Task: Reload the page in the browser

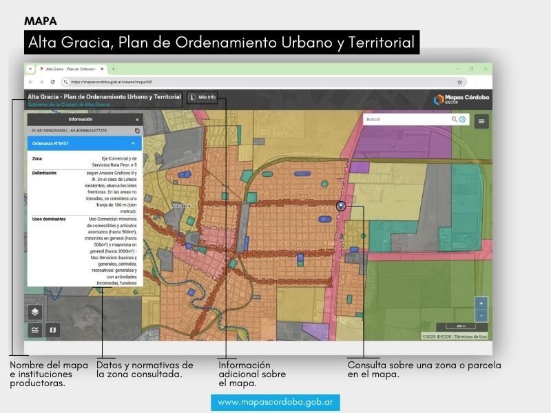Action: coord(52,81)
